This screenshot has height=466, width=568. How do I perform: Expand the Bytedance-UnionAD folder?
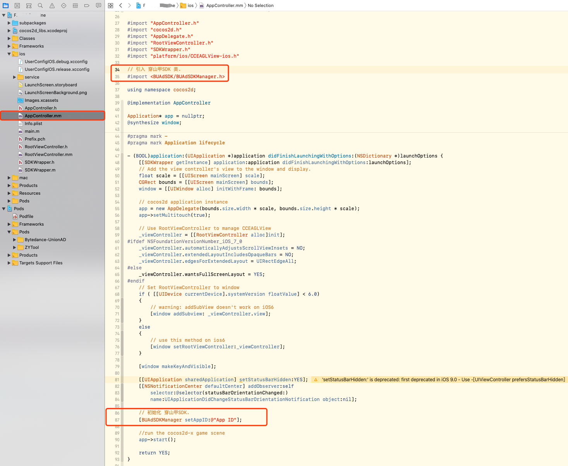click(x=14, y=240)
